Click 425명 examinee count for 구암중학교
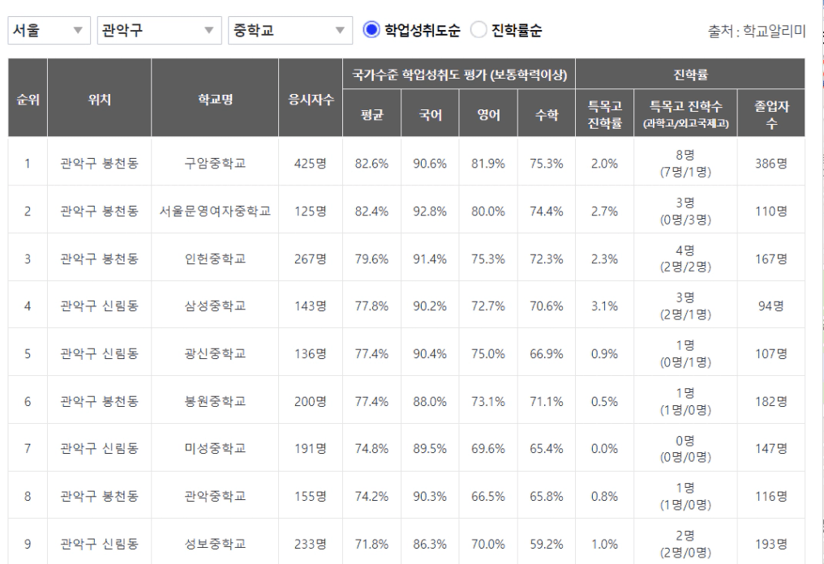 310,164
